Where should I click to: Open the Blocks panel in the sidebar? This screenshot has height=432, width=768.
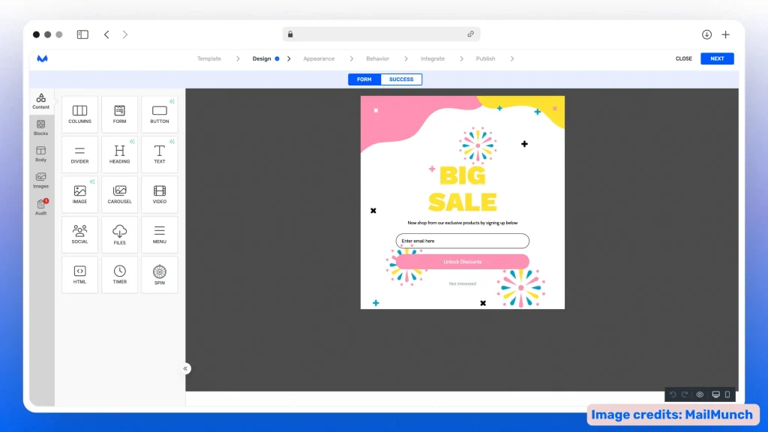point(40,129)
